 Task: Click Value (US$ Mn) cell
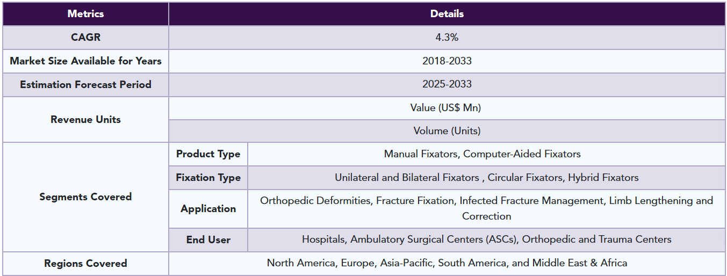pyautogui.click(x=447, y=108)
